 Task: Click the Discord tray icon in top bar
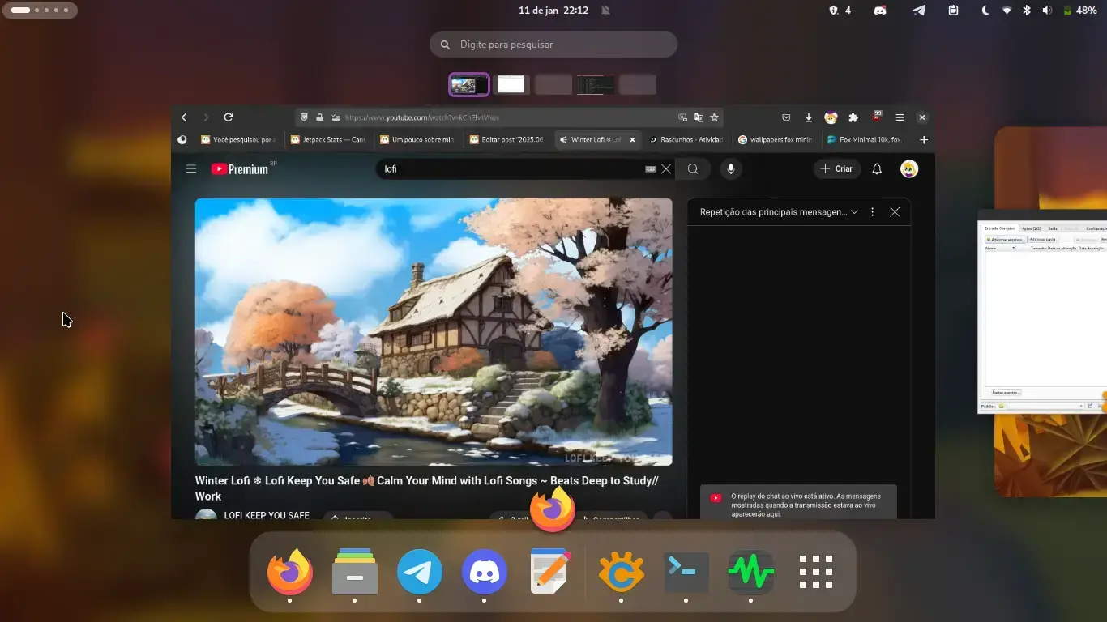click(880, 11)
